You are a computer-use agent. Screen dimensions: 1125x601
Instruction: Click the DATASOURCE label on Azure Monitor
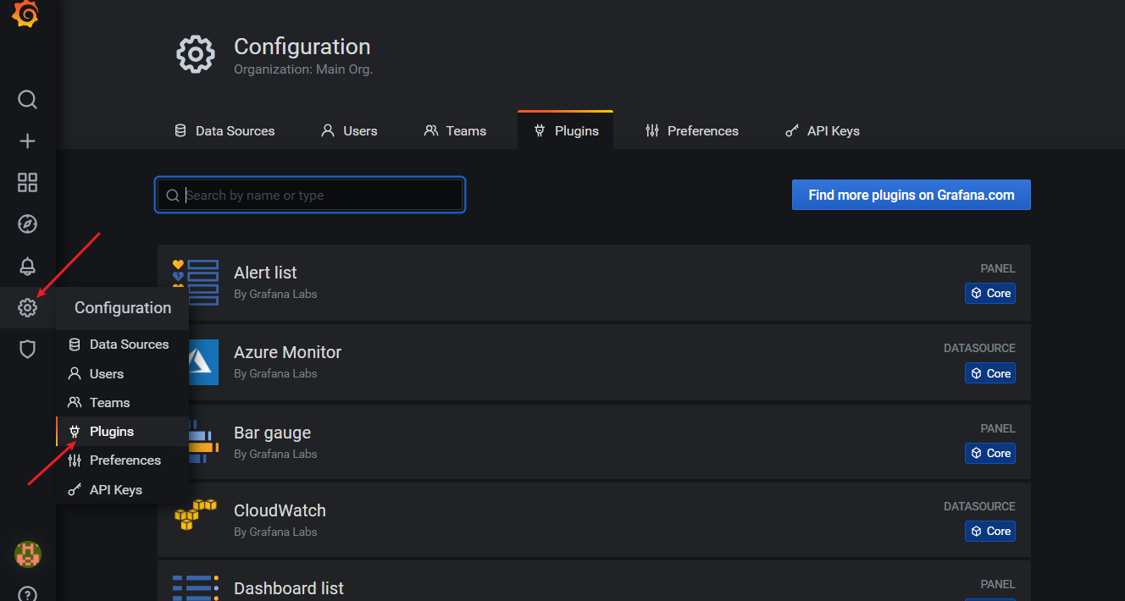979,348
